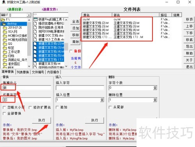Click the 插入位置 spinner arrows
Viewport: 195px width, 147px height.
point(102,100)
